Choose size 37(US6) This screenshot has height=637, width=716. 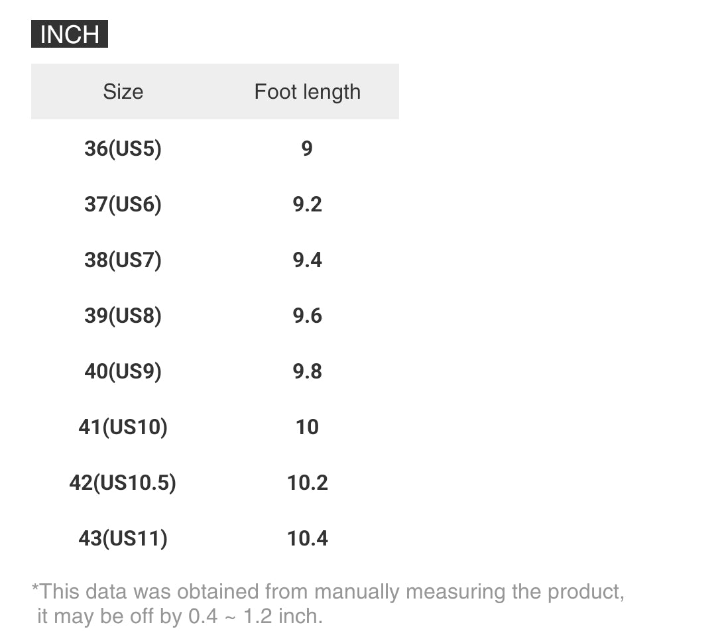(x=123, y=204)
